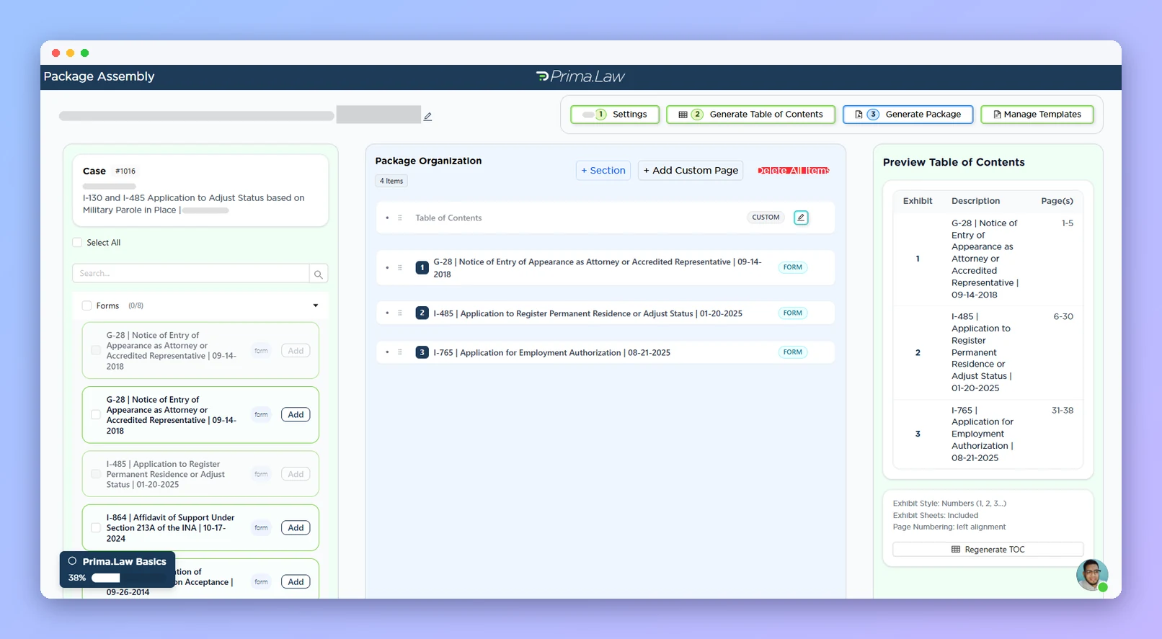Click the "4 Items" count label
1162x639 pixels.
(x=391, y=181)
